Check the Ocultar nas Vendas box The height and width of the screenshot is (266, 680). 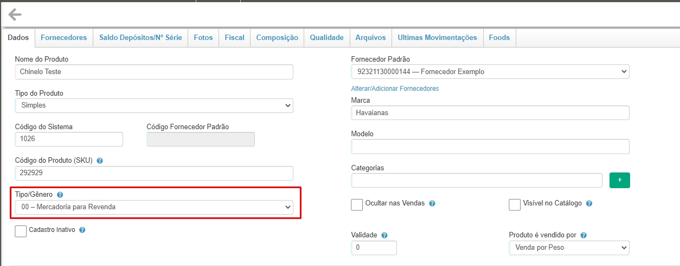point(357,204)
